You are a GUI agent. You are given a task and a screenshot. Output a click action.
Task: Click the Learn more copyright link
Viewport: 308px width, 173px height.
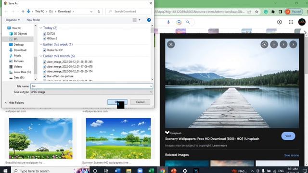(219, 146)
